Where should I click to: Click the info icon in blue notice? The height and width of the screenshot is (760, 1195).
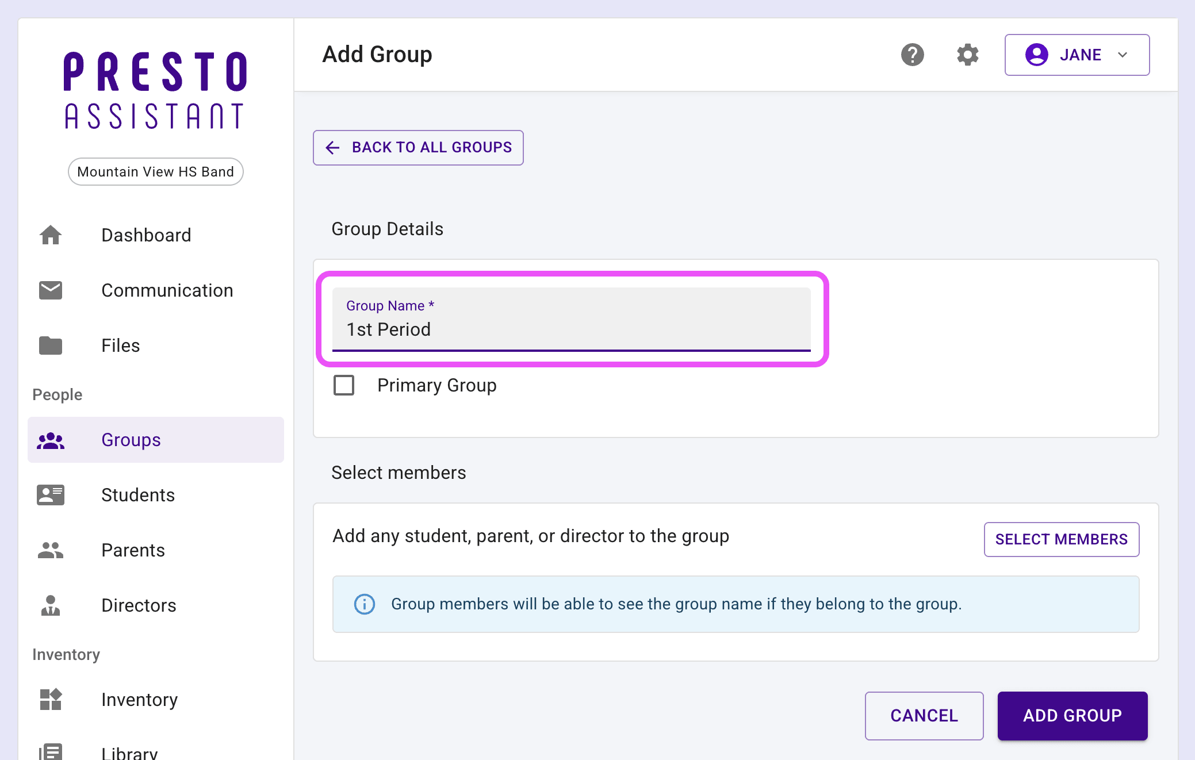coord(365,604)
